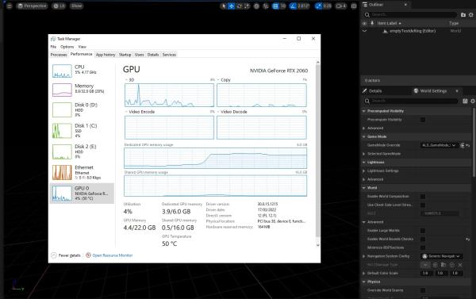476x299 pixels.
Task: Open Outliner settings gear icon
Action: (x=470, y=14)
